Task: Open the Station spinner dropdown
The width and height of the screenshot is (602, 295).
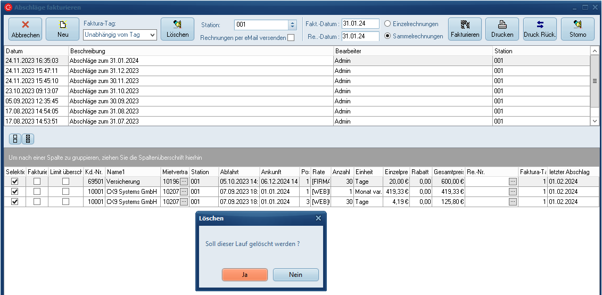Action: click(x=292, y=24)
